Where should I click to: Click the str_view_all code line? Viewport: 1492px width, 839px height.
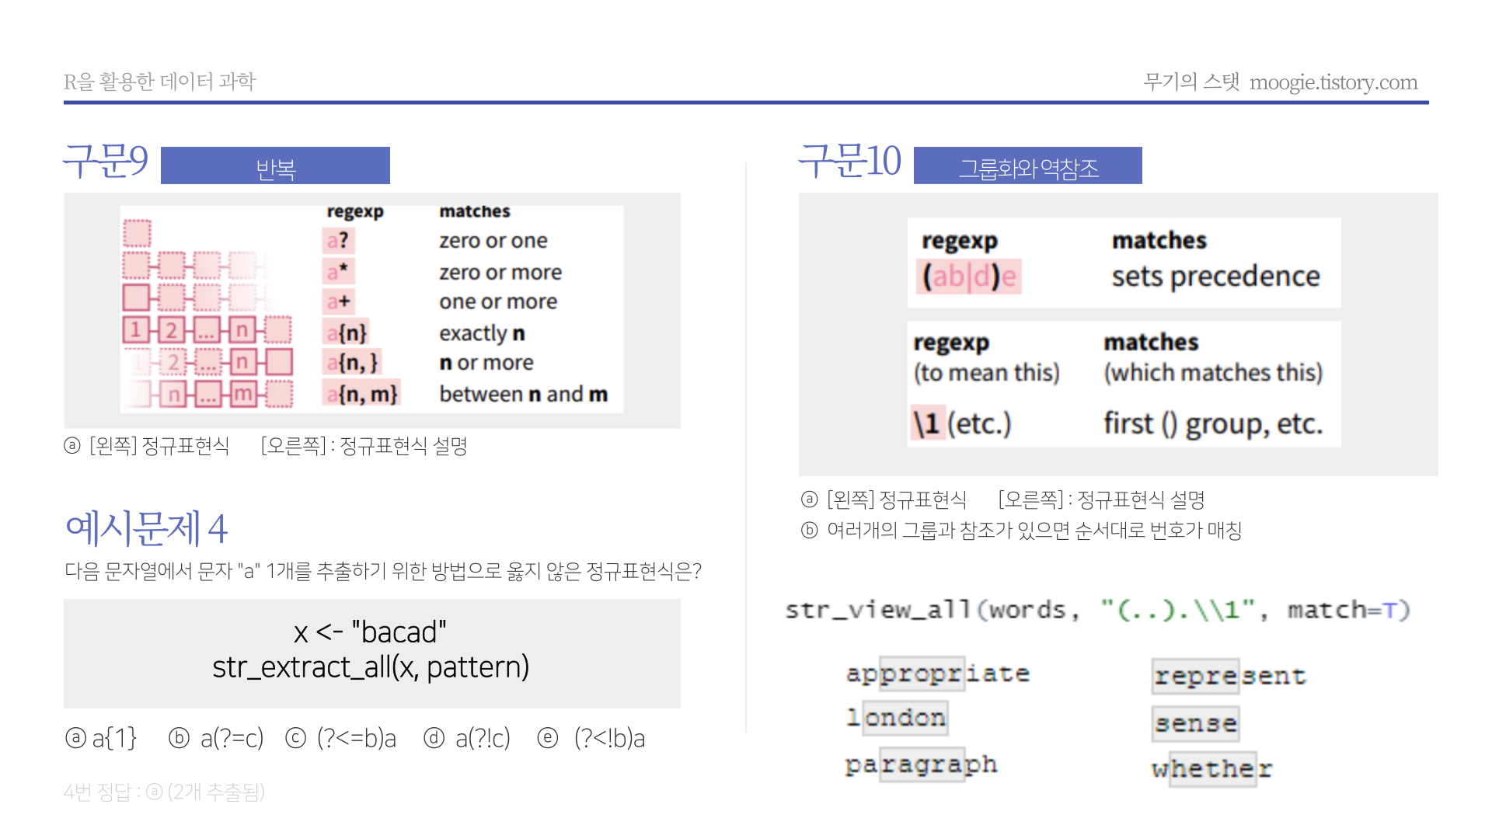coord(1096,610)
